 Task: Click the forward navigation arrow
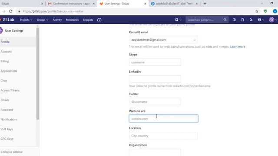4,11
